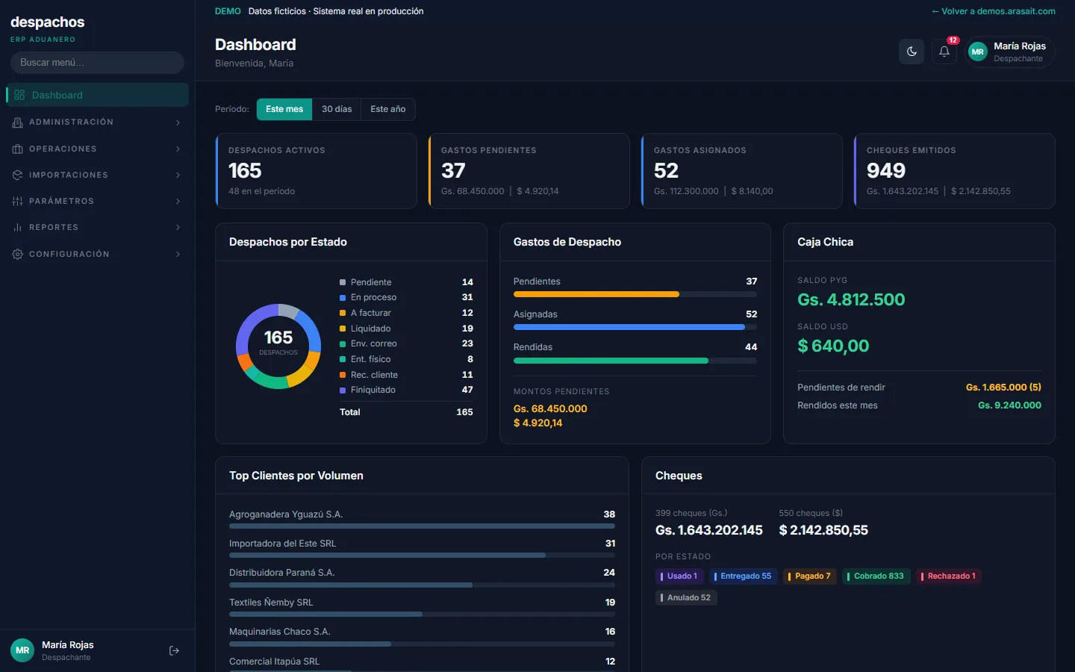The width and height of the screenshot is (1075, 672).
Task: Open María Rojas profile button in header
Action: 1010,52
